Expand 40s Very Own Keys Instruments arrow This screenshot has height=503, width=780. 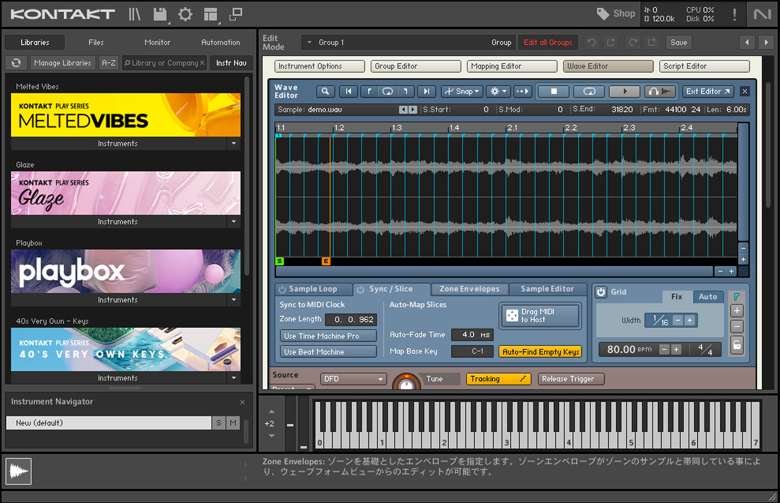click(x=234, y=378)
